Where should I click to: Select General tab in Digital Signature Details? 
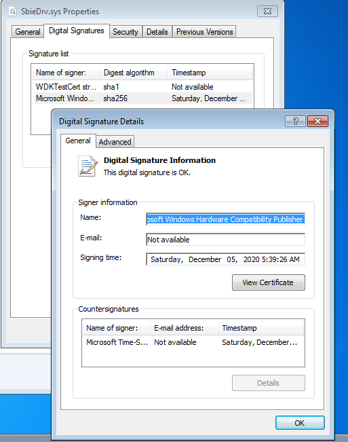pyautogui.click(x=78, y=141)
